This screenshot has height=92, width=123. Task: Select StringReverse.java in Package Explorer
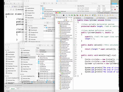tap(66, 83)
